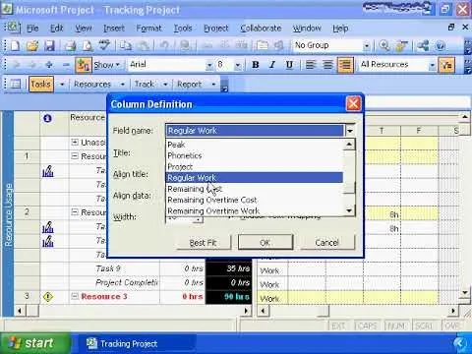Image resolution: width=472 pixels, height=354 pixels.
Task: Open the Track guide dropdown arrow
Action: (x=165, y=85)
